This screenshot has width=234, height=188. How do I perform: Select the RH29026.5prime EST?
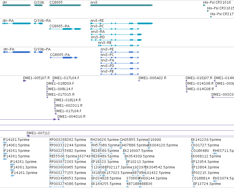pos(96,143)
